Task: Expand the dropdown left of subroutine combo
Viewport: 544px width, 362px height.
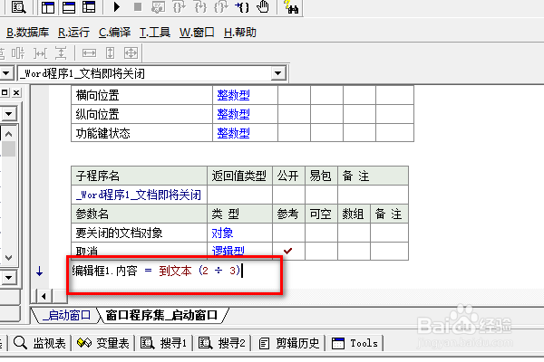Action: [x=6, y=73]
